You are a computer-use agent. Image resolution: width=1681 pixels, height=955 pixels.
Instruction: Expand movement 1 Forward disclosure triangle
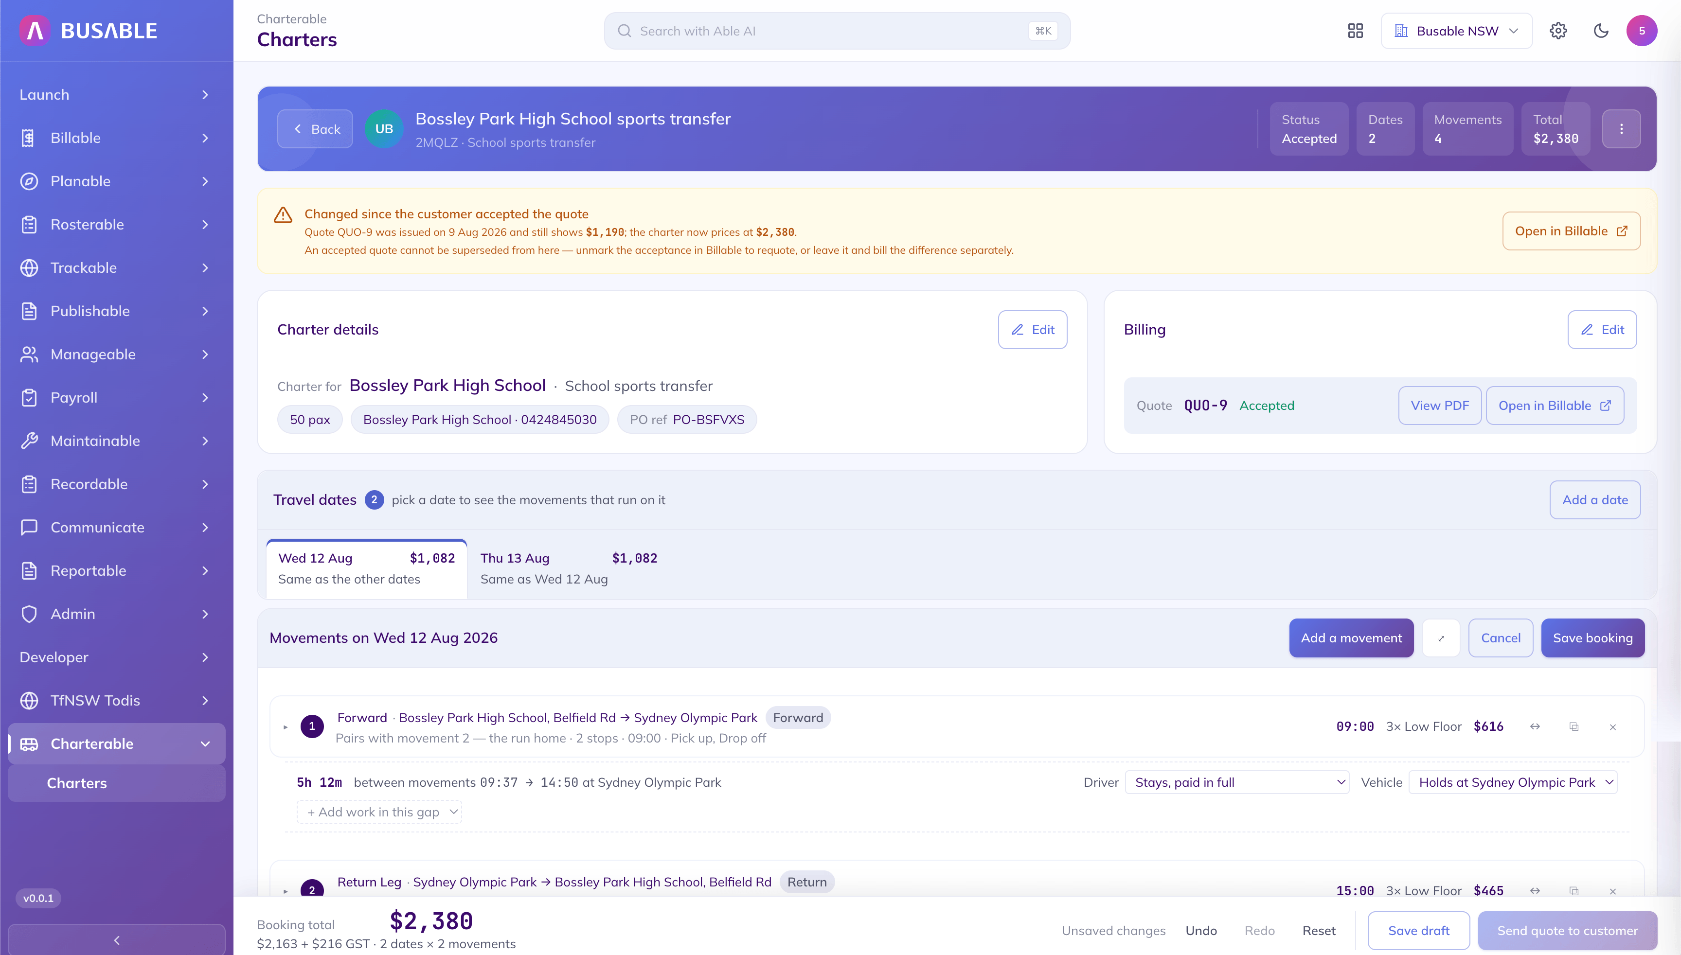pos(286,727)
